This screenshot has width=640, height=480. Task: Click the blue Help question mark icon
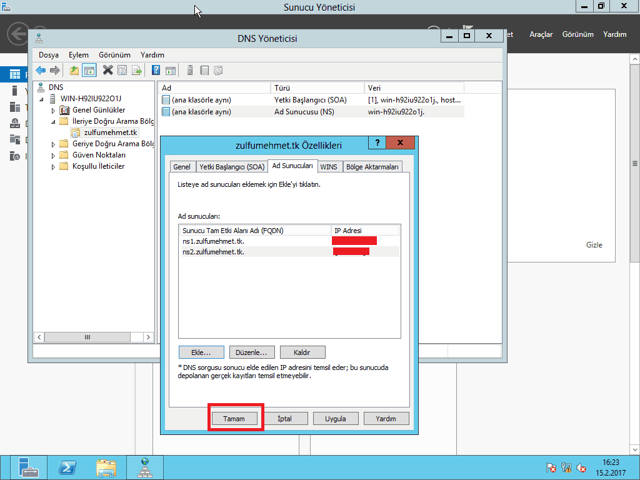tap(156, 70)
